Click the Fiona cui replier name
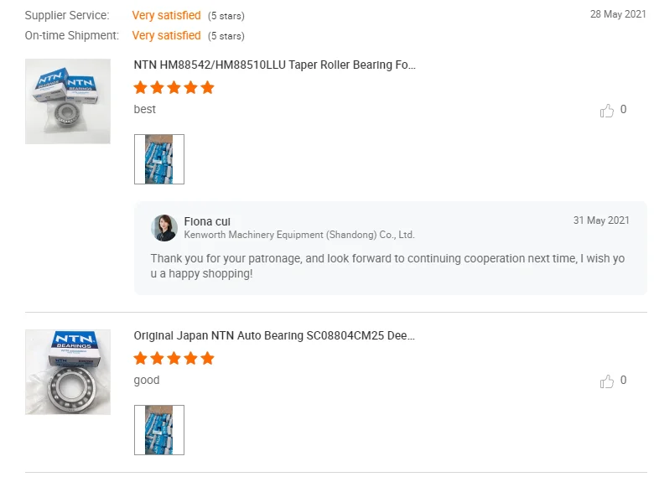 (x=207, y=221)
